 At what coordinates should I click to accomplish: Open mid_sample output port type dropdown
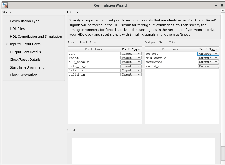(208, 58)
